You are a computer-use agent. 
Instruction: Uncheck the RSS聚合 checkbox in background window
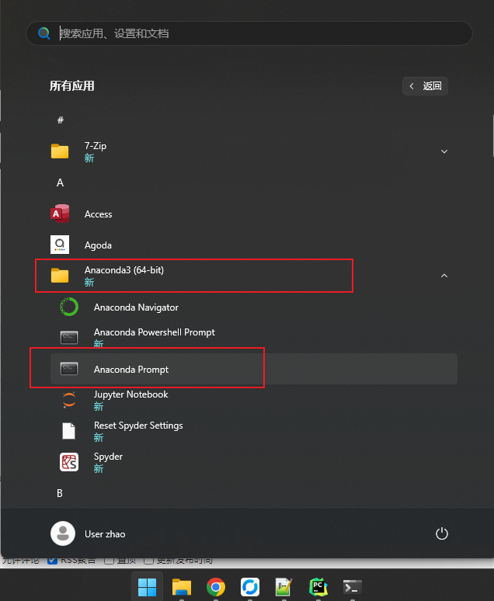coord(52,561)
